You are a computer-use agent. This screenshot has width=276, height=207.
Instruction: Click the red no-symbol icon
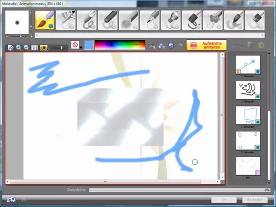click(75, 45)
